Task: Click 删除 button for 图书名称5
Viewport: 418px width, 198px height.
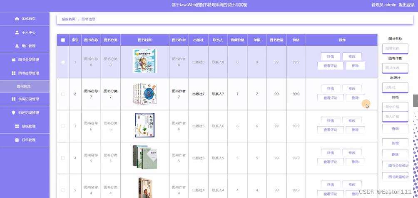Action: [x=356, y=162]
